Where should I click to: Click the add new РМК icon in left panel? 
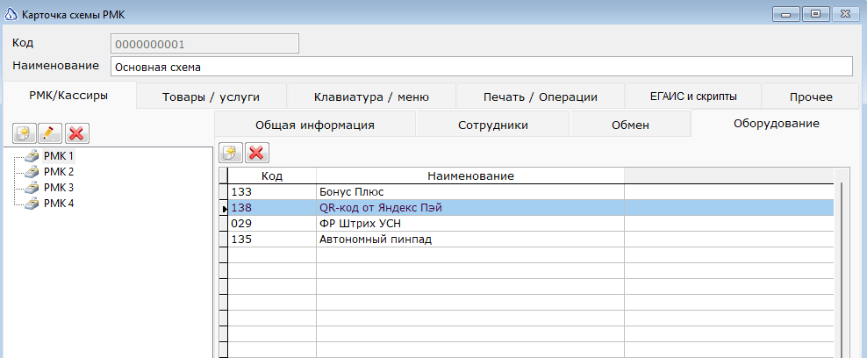(25, 132)
